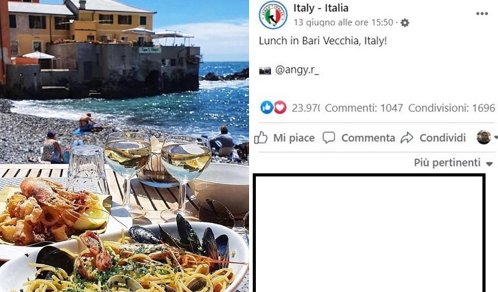View the blue like reaction icon
This screenshot has height=292, width=498.
click(x=267, y=108)
